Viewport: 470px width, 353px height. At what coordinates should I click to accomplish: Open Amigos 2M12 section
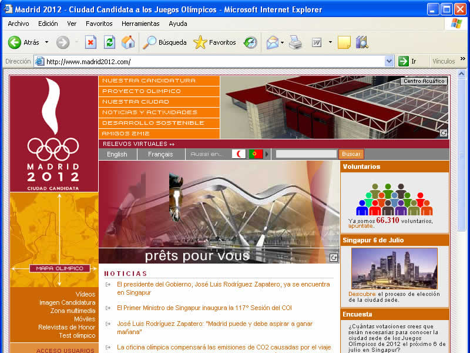tap(159, 134)
